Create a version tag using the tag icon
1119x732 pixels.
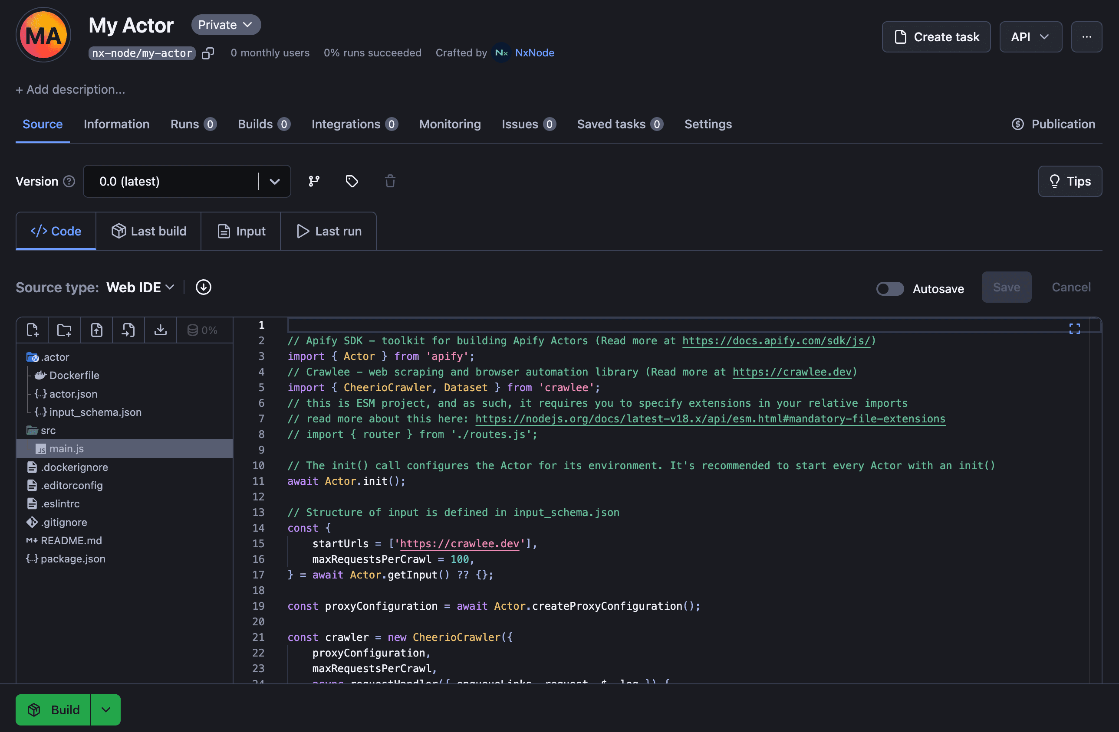(351, 181)
